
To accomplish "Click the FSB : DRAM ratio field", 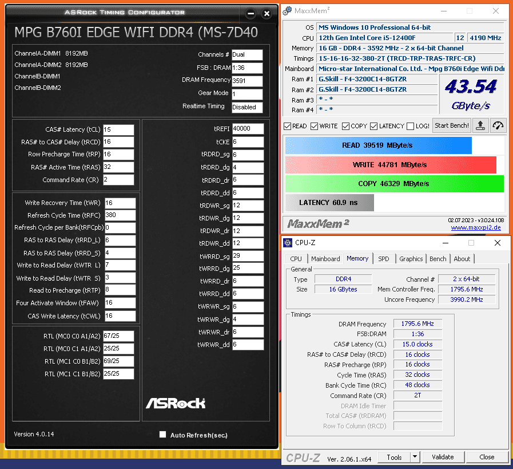I will click(247, 68).
